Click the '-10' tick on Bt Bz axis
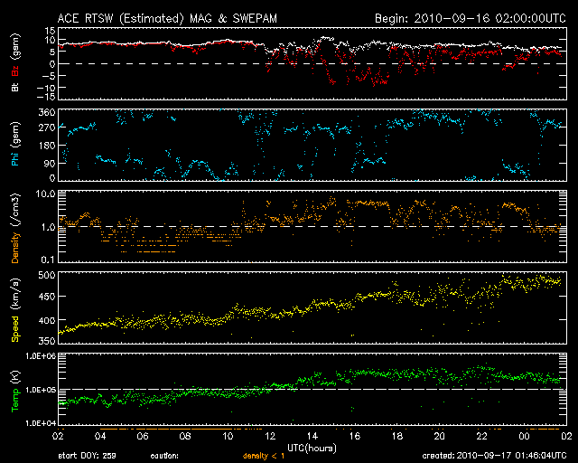Viewport: 578px width, 463px height. coord(46,88)
